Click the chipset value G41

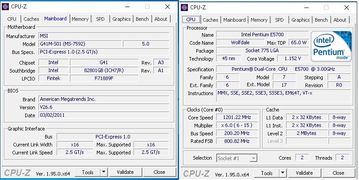coord(104,62)
